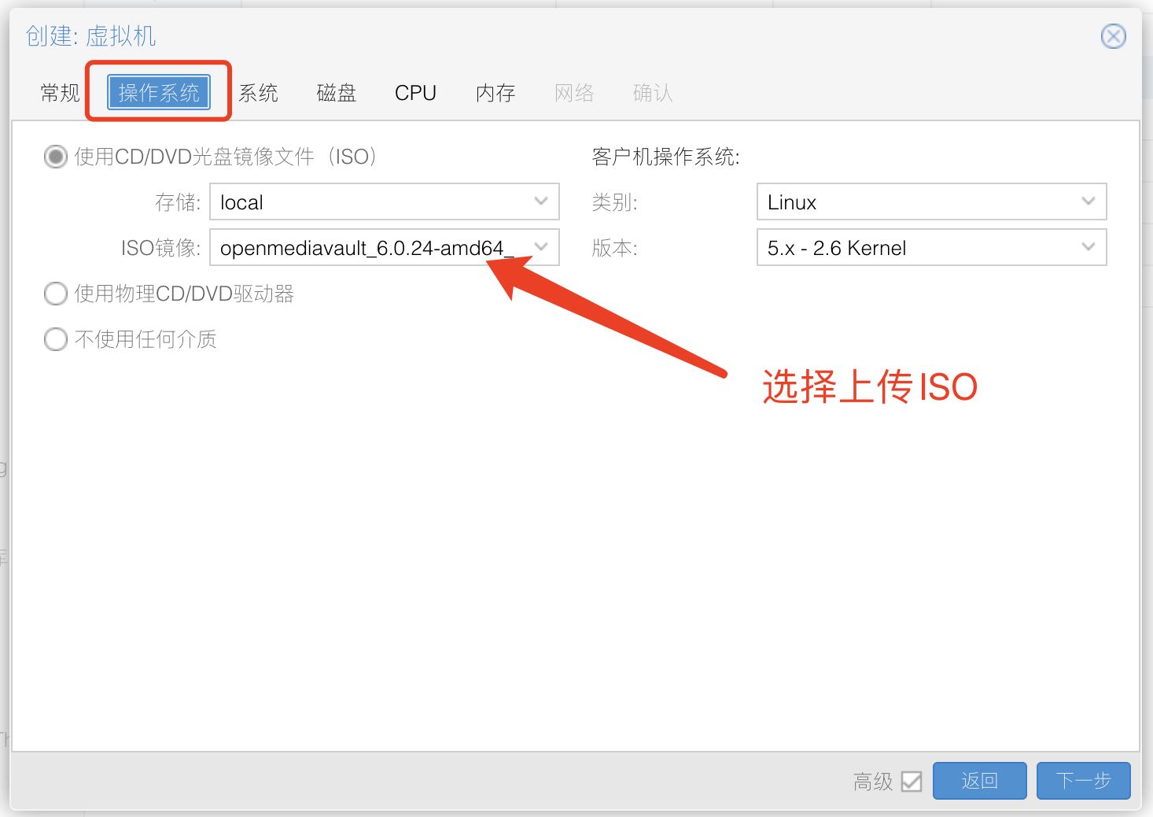This screenshot has height=817, width=1153.
Task: Select the use CD/DVD ISO image radio button
Action: 55,157
